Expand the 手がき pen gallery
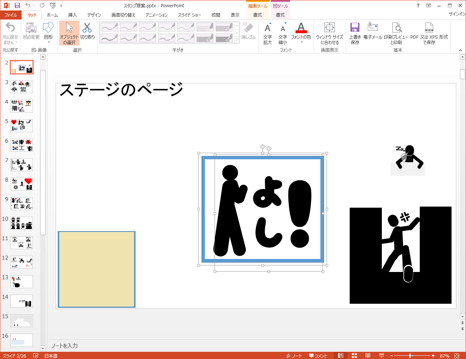 point(237,40)
